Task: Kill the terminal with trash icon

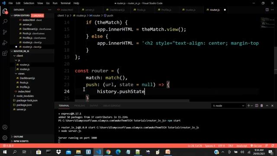Action: [x=261, y=106]
